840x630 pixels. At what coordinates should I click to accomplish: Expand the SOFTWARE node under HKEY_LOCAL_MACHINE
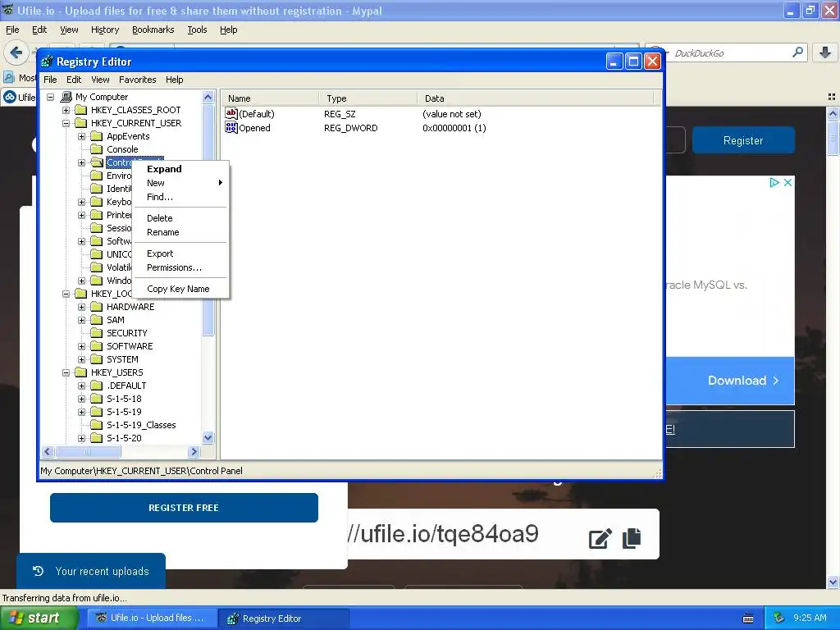(81, 346)
